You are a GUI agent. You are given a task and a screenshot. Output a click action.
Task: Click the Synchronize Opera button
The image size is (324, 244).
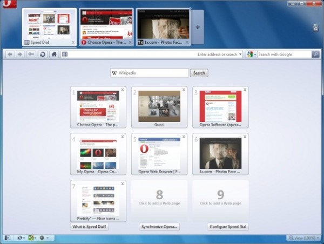[159, 227]
